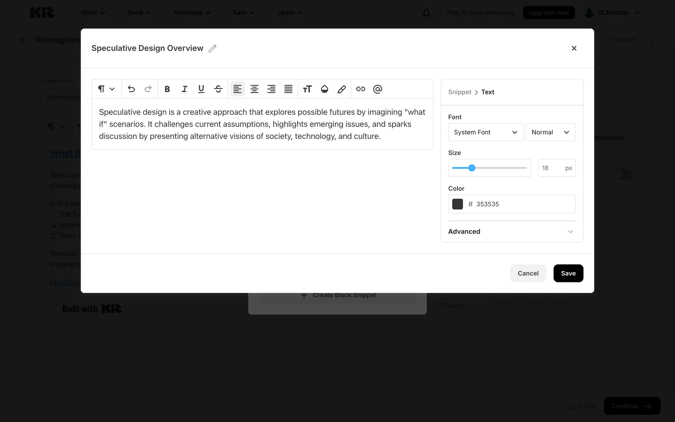
Task: Click the highlighter pen icon
Action: [341, 89]
